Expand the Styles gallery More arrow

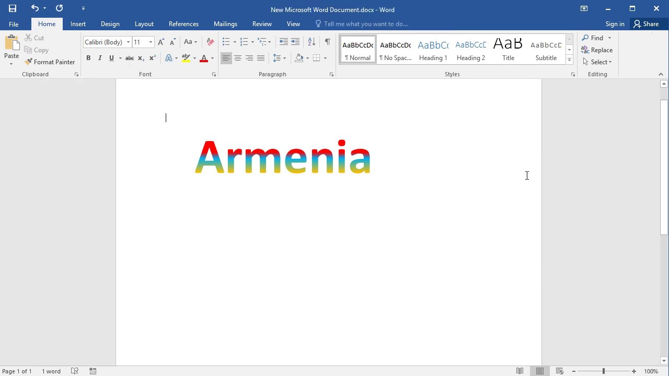(569, 61)
